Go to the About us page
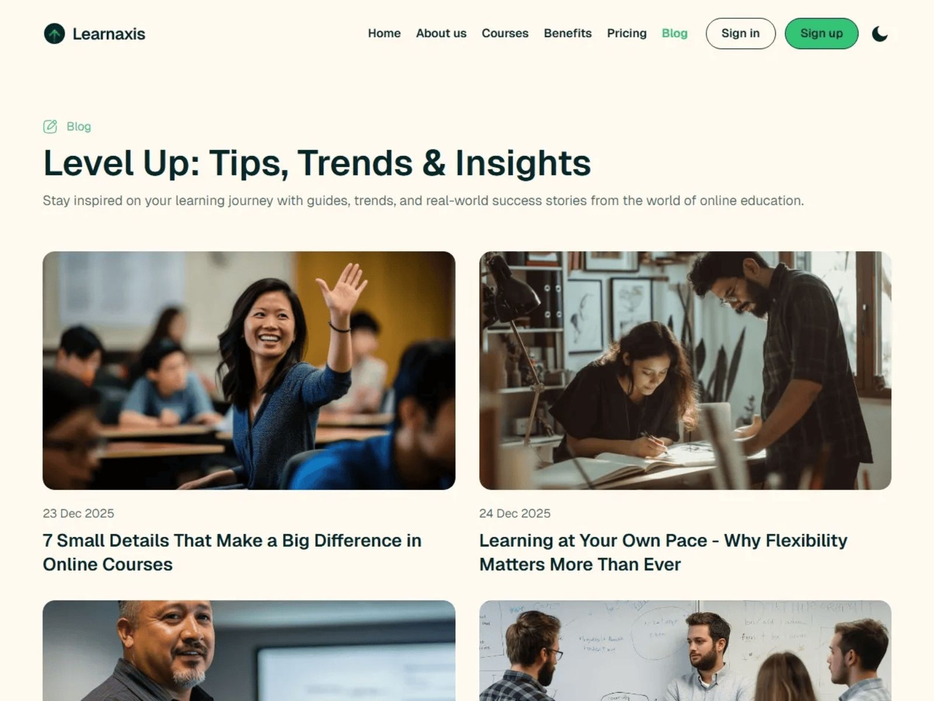Viewport: 934px width, 701px height. click(x=441, y=33)
